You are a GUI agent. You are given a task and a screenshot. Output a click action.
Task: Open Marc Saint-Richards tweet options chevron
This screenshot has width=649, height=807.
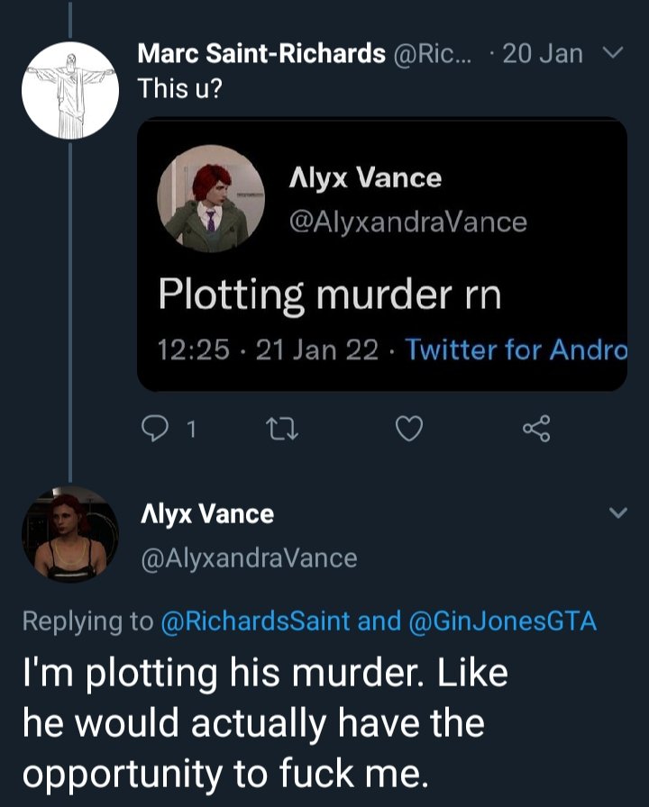(x=612, y=55)
